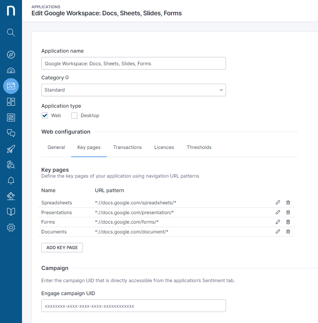The width and height of the screenshot is (318, 323).
Task: Open the fingerprint magnifier diagnostics icon
Action: click(x=11, y=165)
